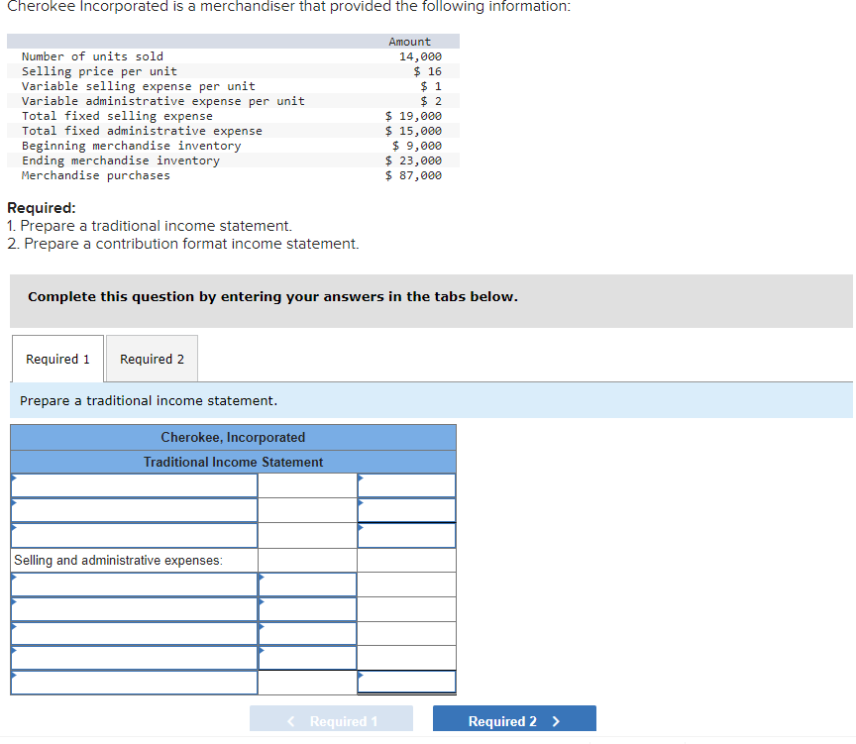Click the 'Amount' column header
This screenshot has width=856, height=744.
pyautogui.click(x=409, y=42)
